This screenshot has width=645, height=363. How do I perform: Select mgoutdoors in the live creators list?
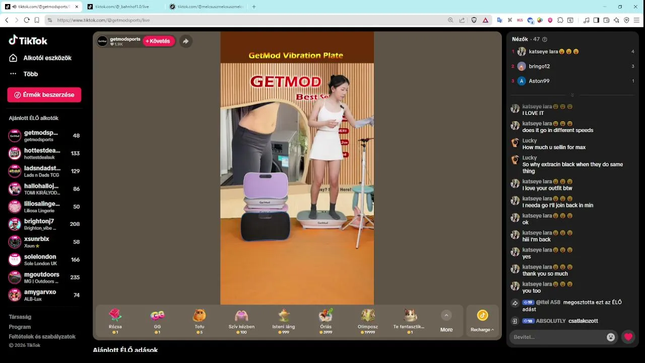pyautogui.click(x=44, y=277)
